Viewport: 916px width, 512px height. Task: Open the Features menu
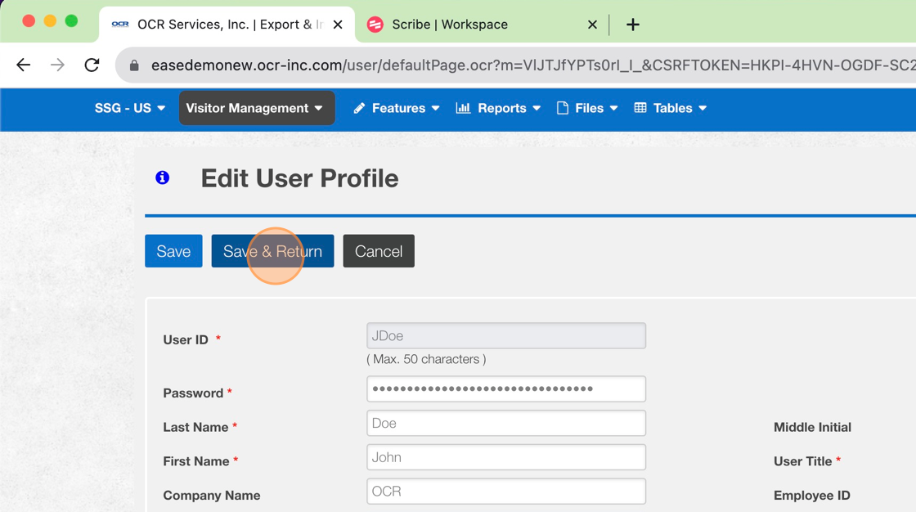[397, 108]
